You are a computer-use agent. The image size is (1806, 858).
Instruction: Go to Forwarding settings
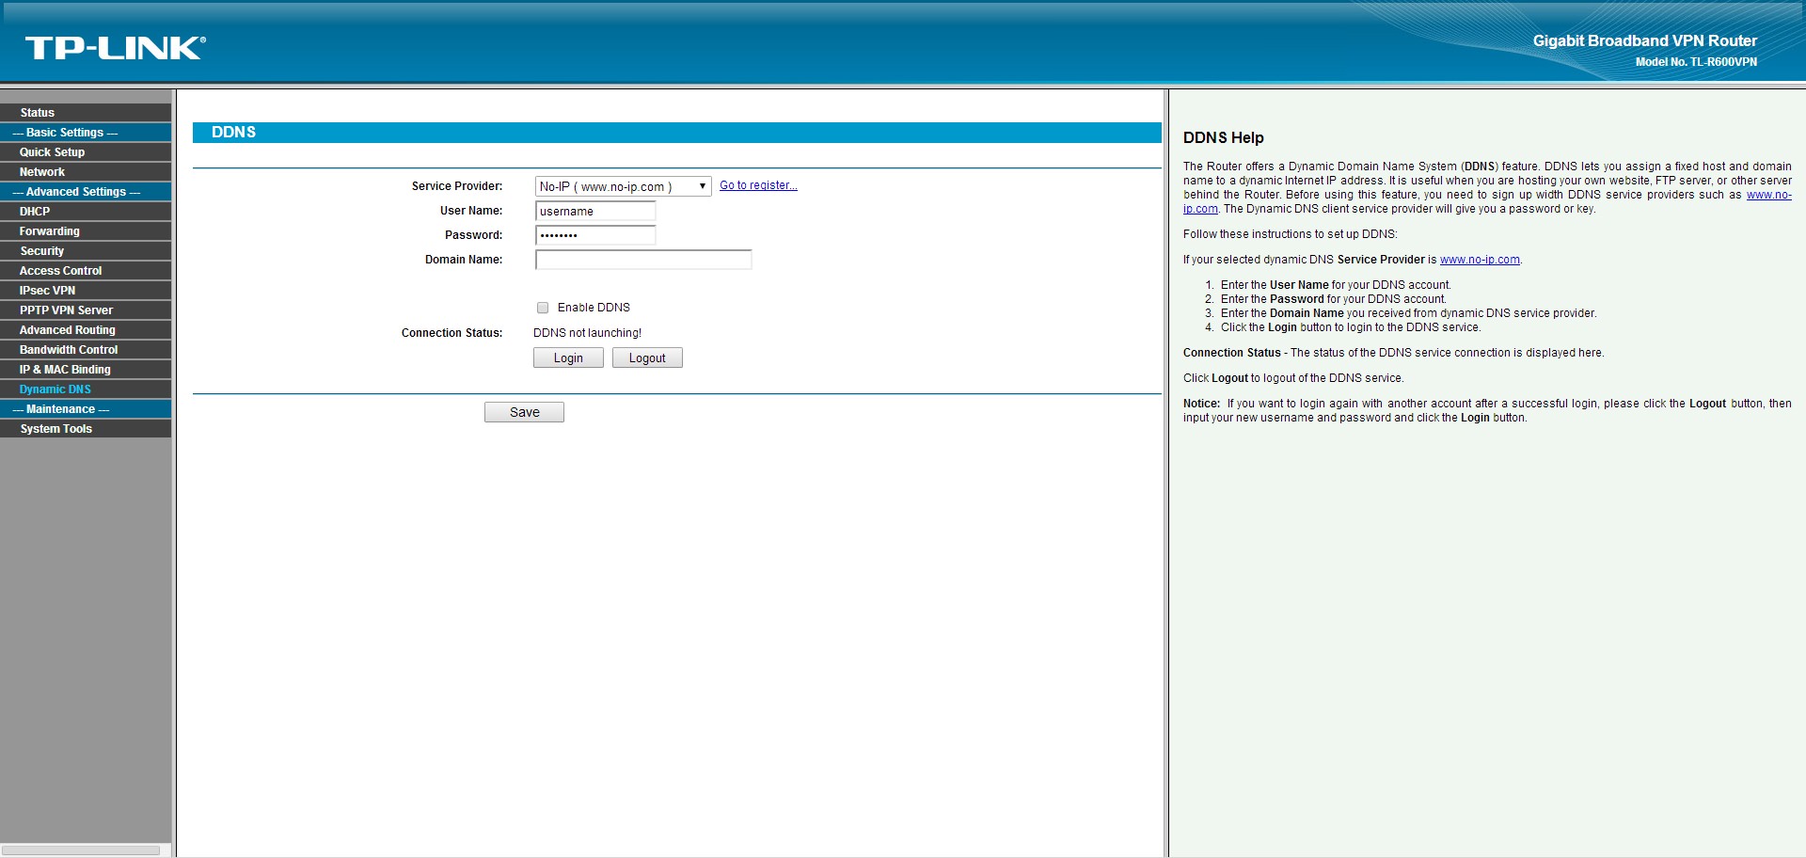click(x=86, y=231)
